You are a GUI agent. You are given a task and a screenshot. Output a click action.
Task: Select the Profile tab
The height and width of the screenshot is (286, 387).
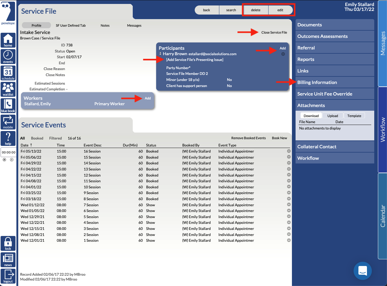point(36,25)
